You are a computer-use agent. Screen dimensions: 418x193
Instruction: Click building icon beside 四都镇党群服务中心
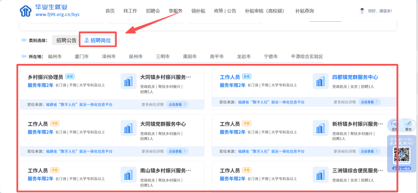pos(321,81)
